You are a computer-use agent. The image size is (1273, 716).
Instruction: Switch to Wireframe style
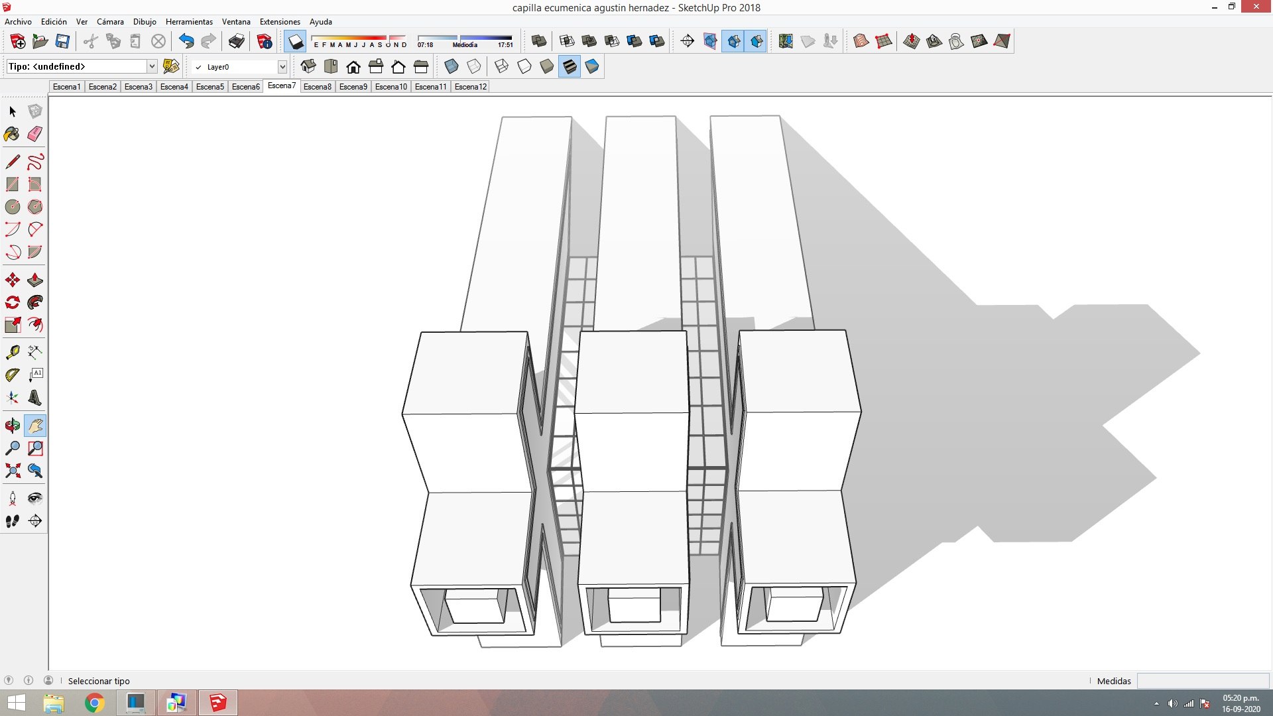502,66
